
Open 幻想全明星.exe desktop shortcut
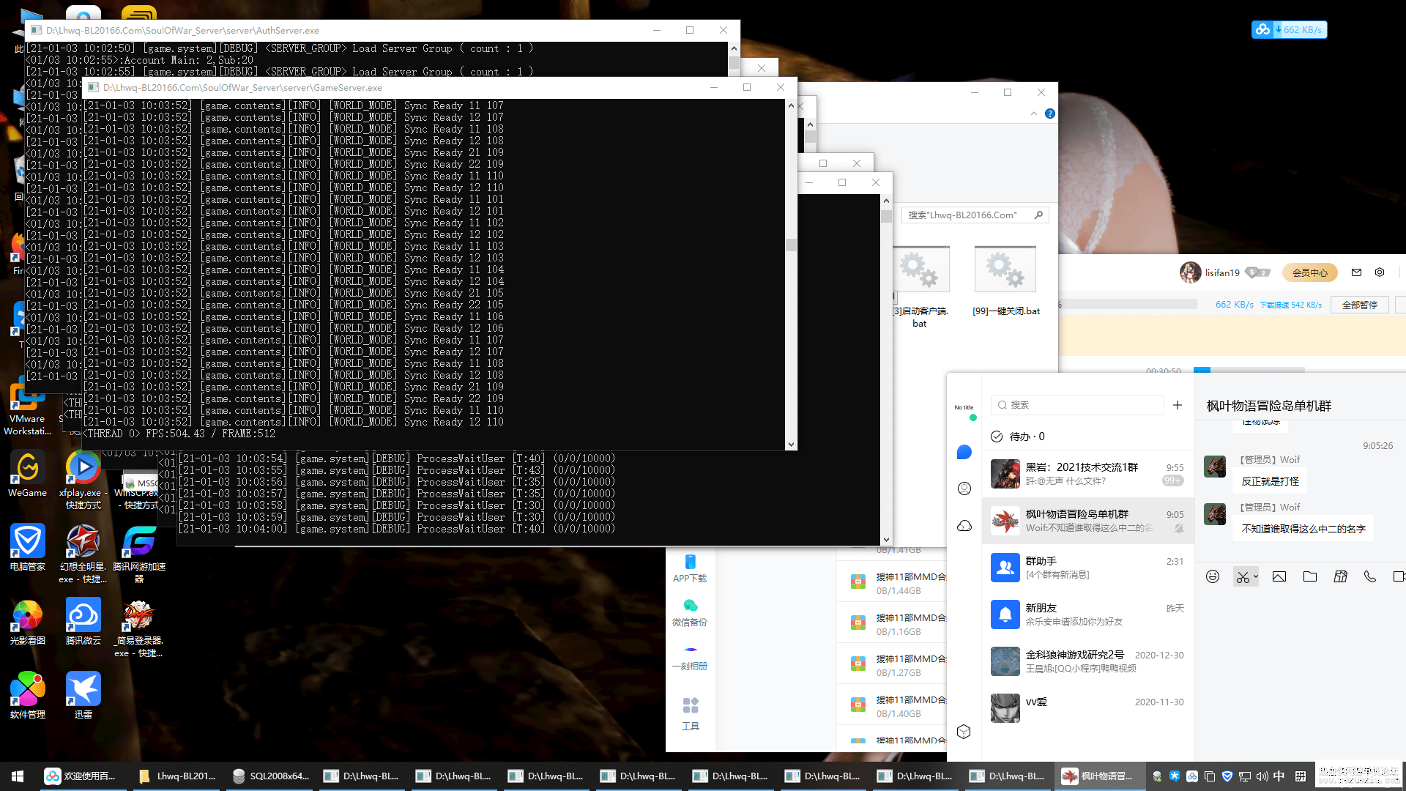83,554
